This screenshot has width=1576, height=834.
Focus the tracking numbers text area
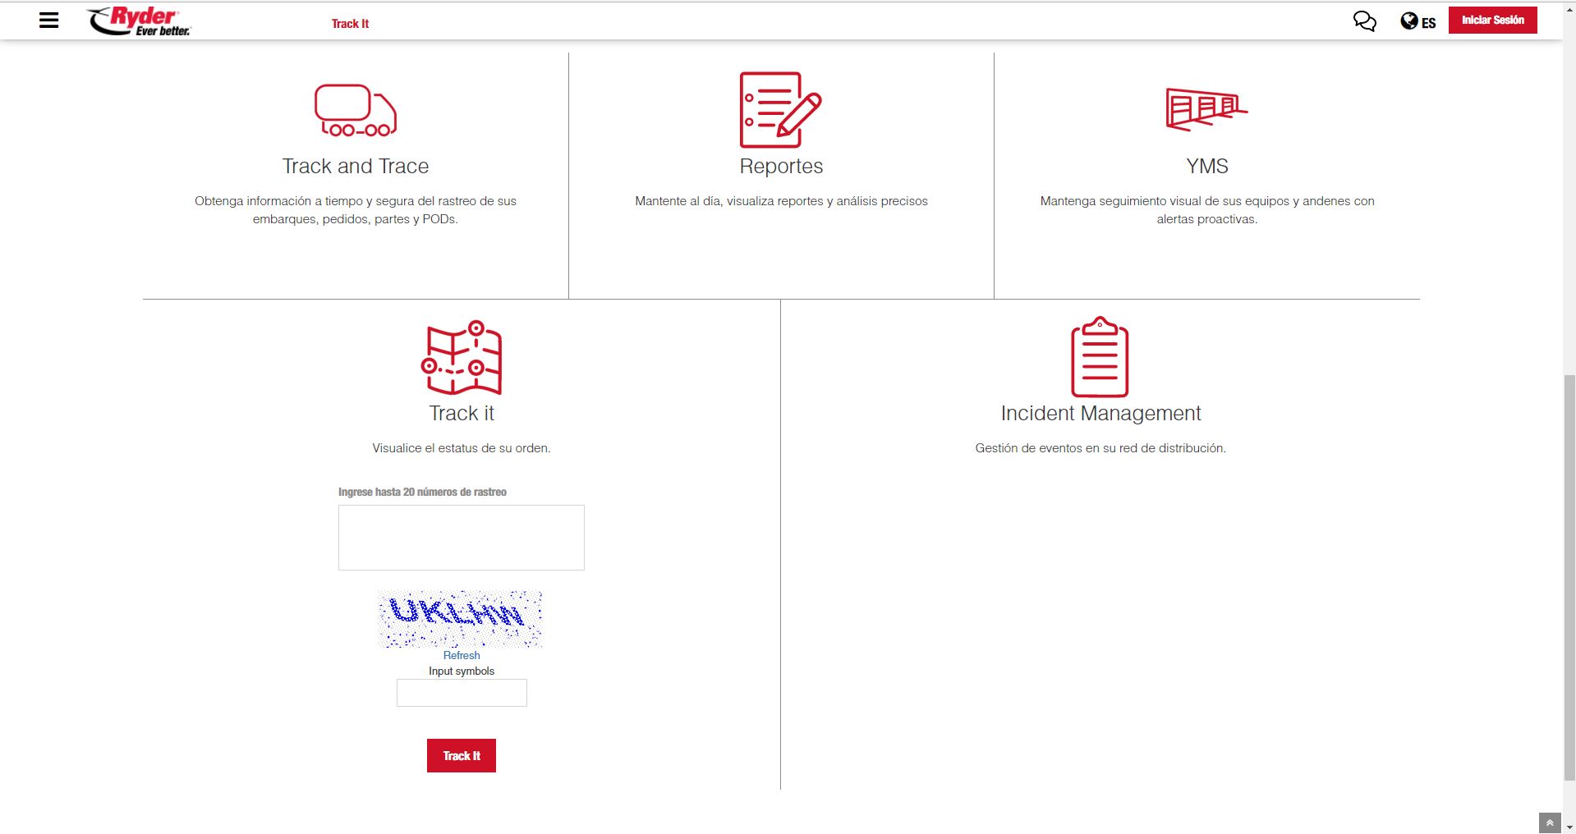click(x=462, y=538)
